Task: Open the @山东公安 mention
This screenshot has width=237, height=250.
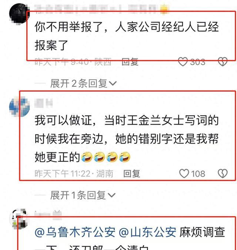Action: click(147, 232)
